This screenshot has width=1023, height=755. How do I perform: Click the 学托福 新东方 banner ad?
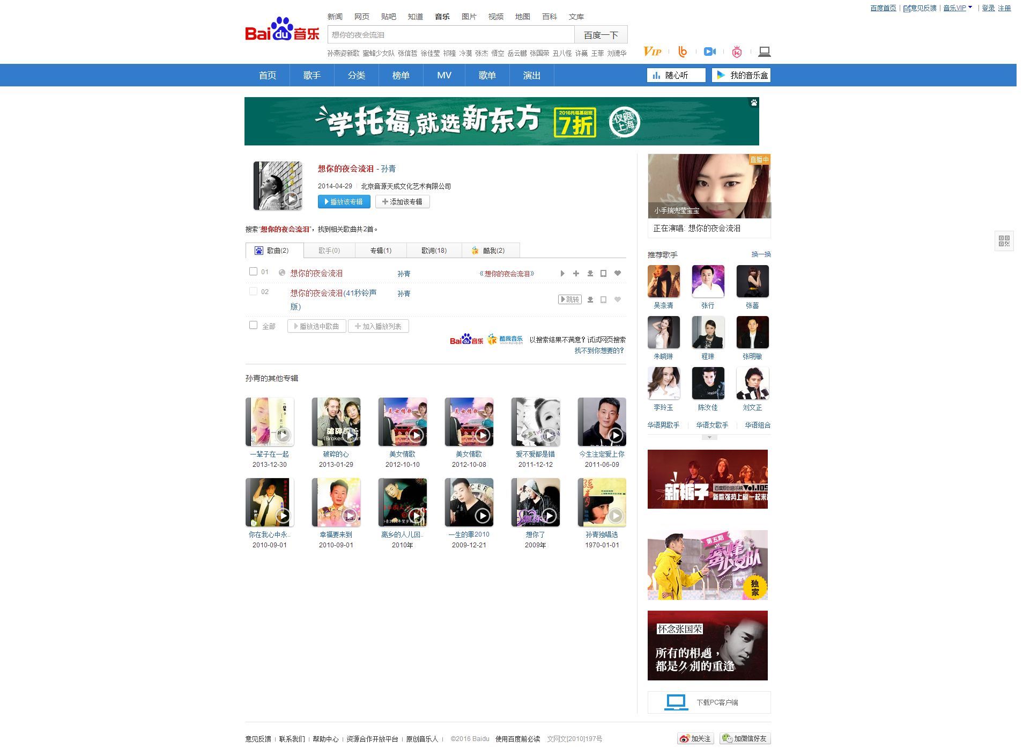click(502, 121)
